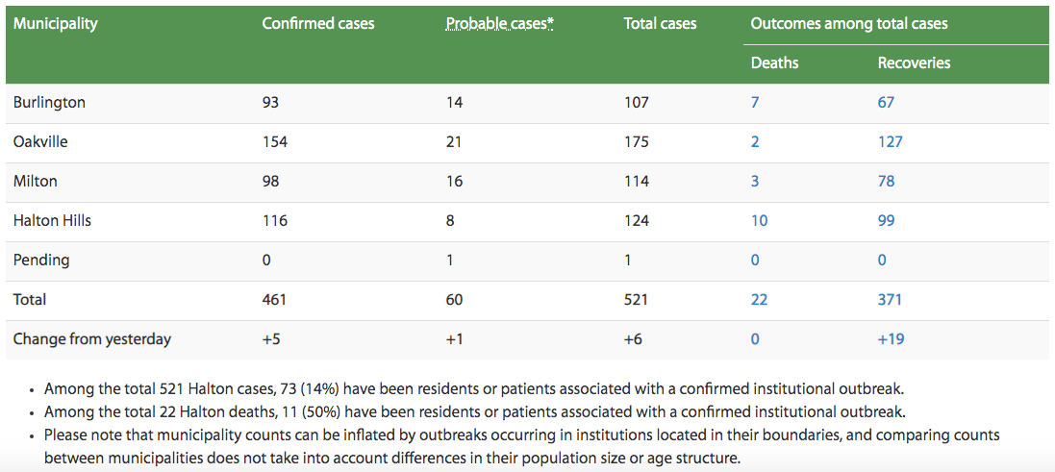Image resolution: width=1055 pixels, height=472 pixels.
Task: Click Pending row deaths link 0
Action: tap(756, 261)
